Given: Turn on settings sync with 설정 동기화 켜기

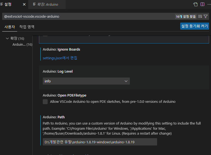Looking at the screenshot, I should coord(194,26).
